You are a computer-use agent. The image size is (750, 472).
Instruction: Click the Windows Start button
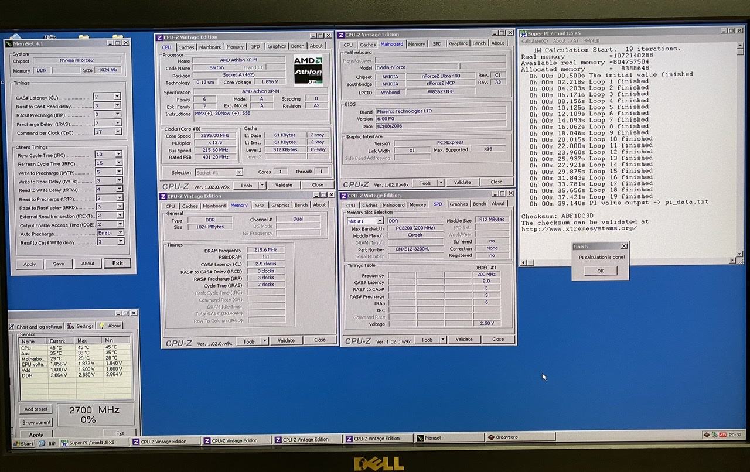24,444
